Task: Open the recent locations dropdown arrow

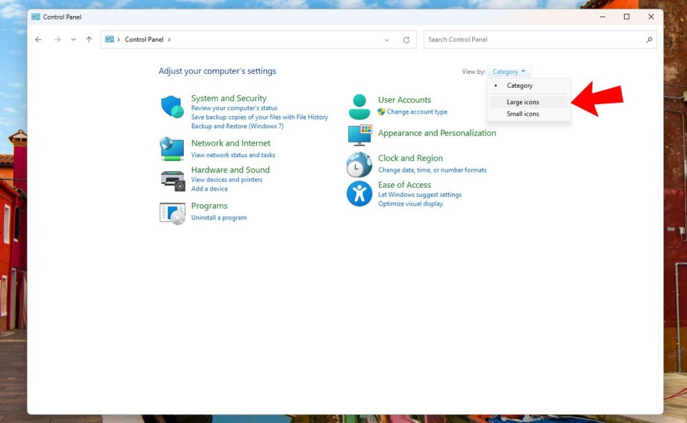Action: [73, 40]
